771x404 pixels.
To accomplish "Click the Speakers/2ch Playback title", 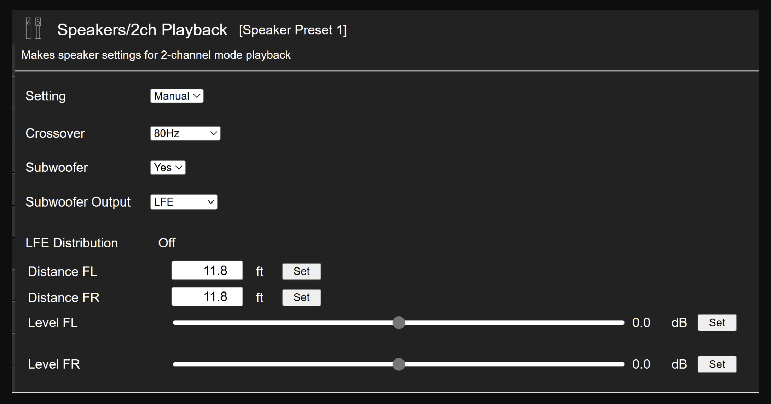I will (x=142, y=30).
